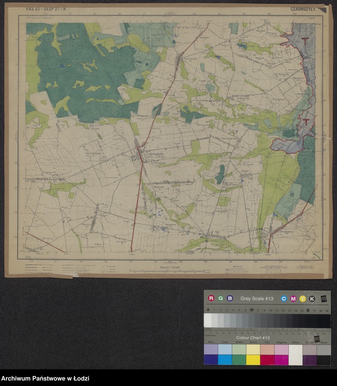This screenshot has width=337, height=386.
Task: Click the blue B circle icon
Action: [230, 298]
